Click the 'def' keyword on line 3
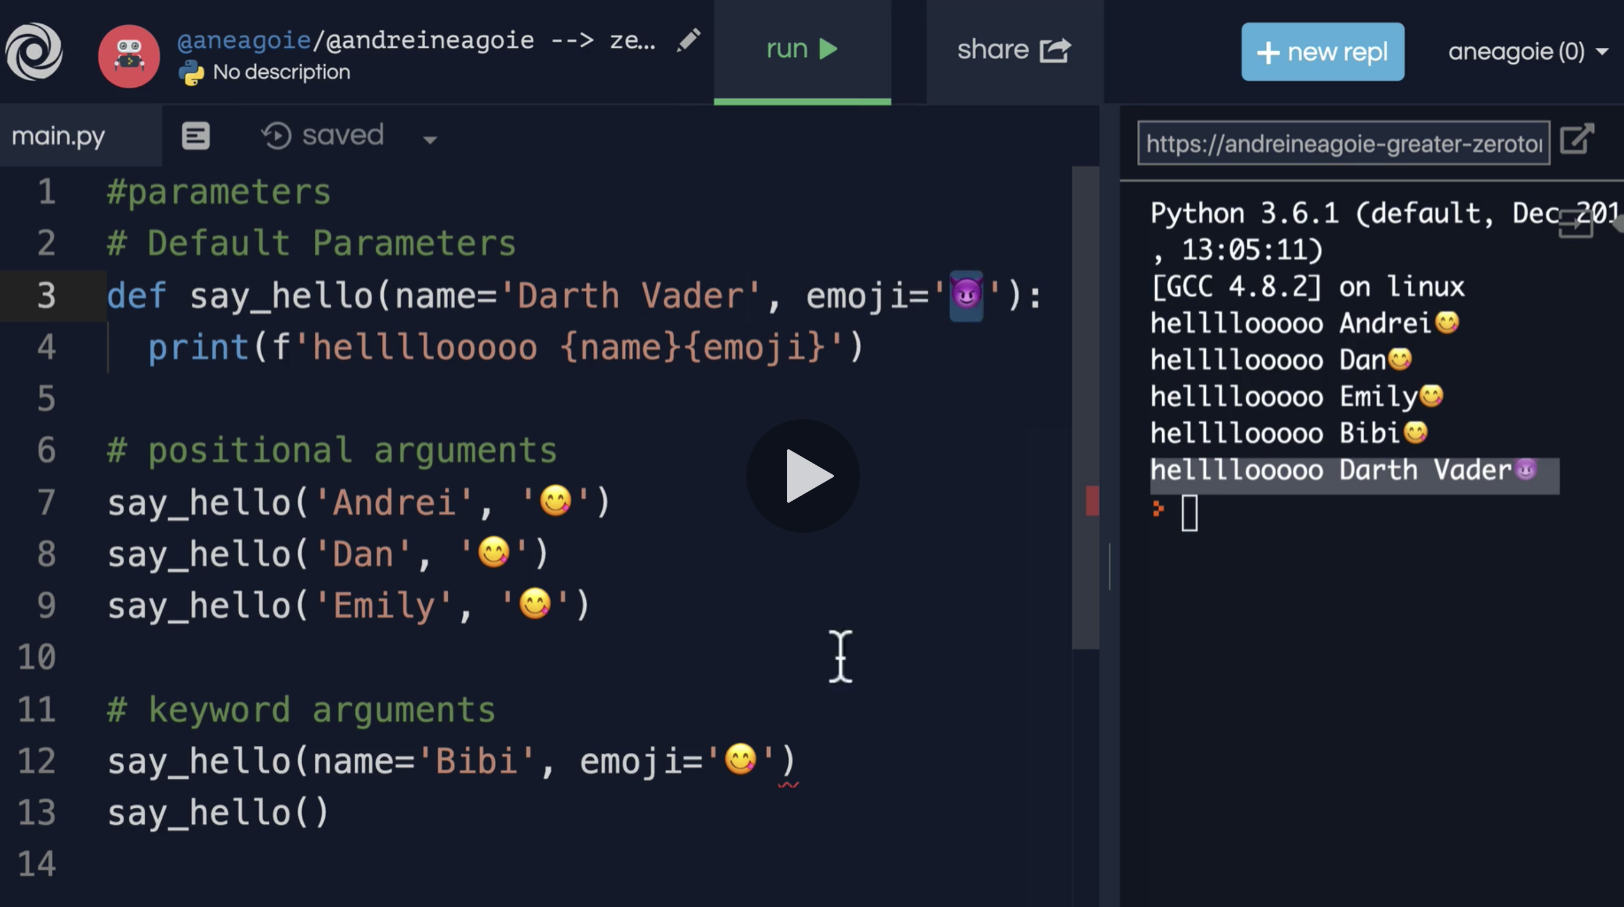The height and width of the screenshot is (907, 1624). 137,295
